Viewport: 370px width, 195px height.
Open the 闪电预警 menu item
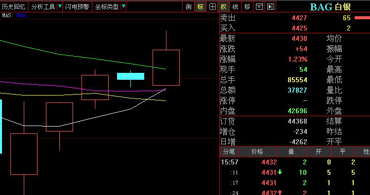(x=77, y=7)
